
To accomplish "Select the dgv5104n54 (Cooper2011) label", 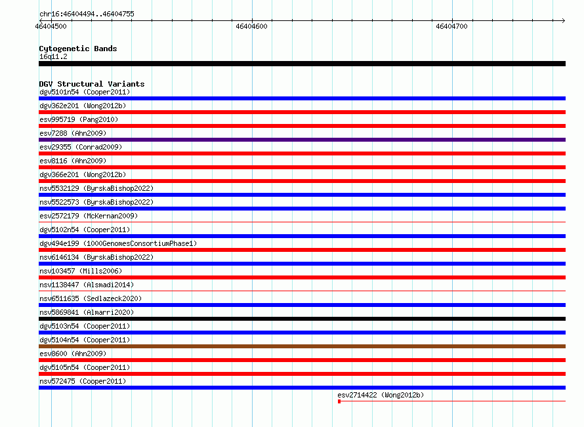I will (x=85, y=340).
